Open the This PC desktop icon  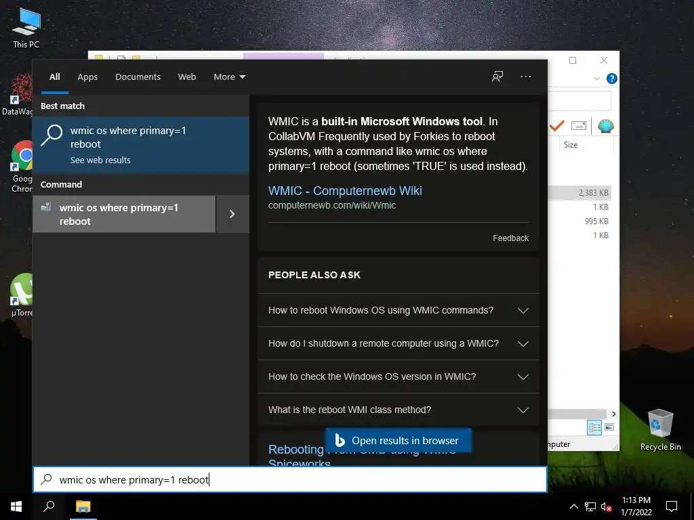point(26,28)
